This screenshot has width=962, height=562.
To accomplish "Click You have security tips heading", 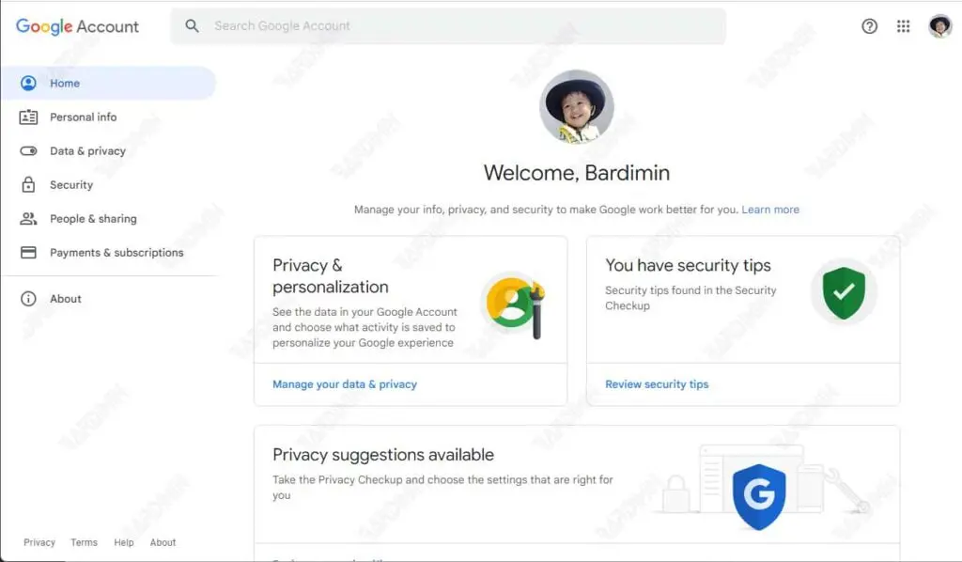I will coord(688,265).
